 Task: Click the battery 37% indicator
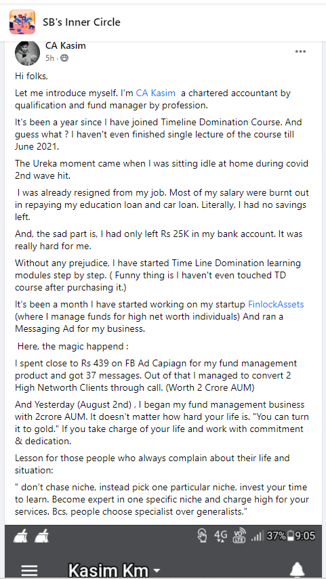280,536
